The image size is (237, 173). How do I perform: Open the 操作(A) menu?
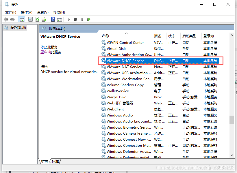coord(27,12)
